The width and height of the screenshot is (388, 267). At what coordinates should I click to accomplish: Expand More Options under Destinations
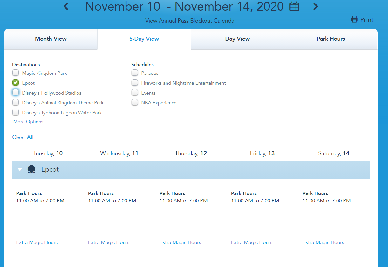tap(28, 122)
